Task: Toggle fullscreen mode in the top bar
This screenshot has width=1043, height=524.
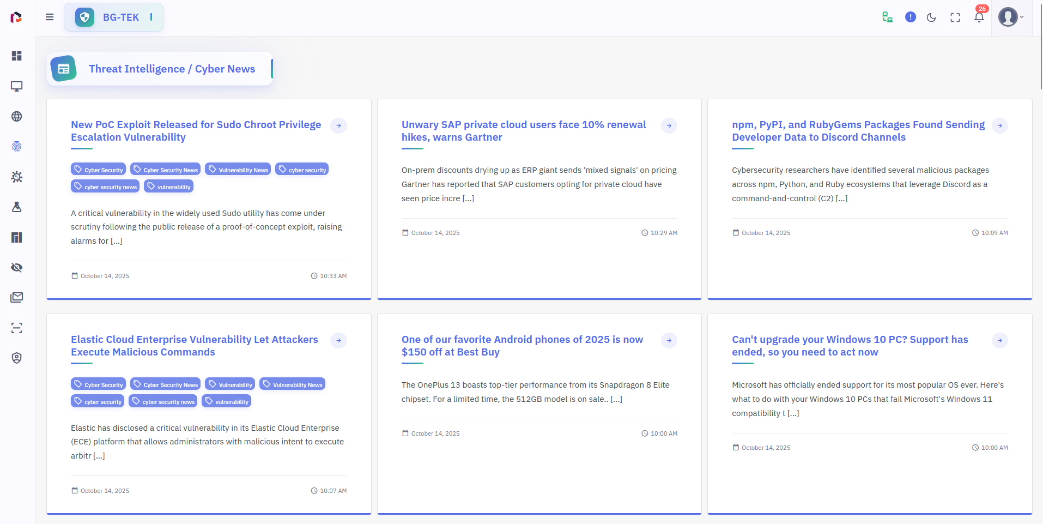Action: [x=955, y=17]
